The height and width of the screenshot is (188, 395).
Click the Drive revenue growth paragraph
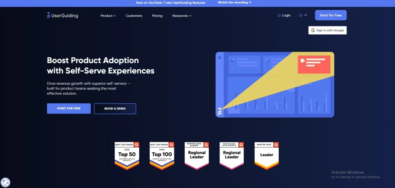click(88, 88)
